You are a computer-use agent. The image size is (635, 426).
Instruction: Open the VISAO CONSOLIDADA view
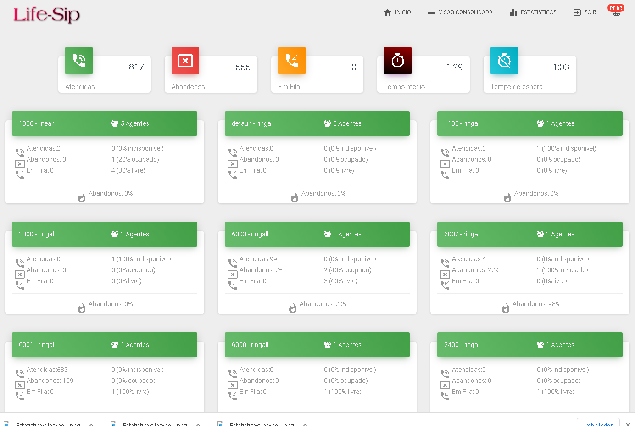460,12
